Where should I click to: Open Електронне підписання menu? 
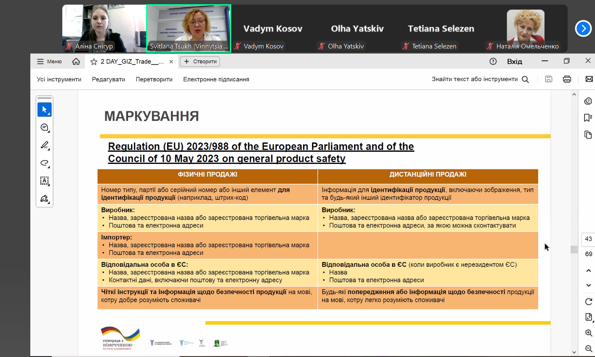[216, 79]
